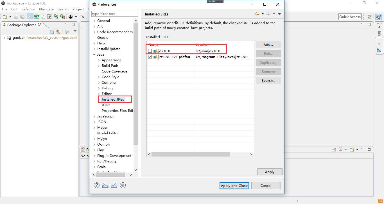Open the Refactor menu

tap(28, 9)
